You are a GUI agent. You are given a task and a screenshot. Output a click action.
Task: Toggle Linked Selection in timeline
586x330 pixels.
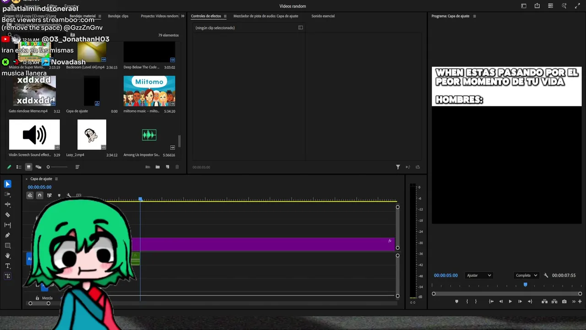pyautogui.click(x=49, y=195)
